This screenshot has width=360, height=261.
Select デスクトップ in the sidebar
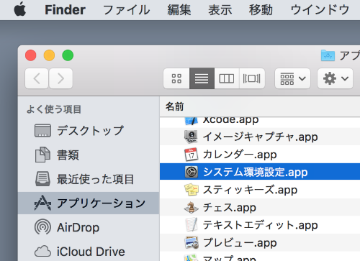89,131
